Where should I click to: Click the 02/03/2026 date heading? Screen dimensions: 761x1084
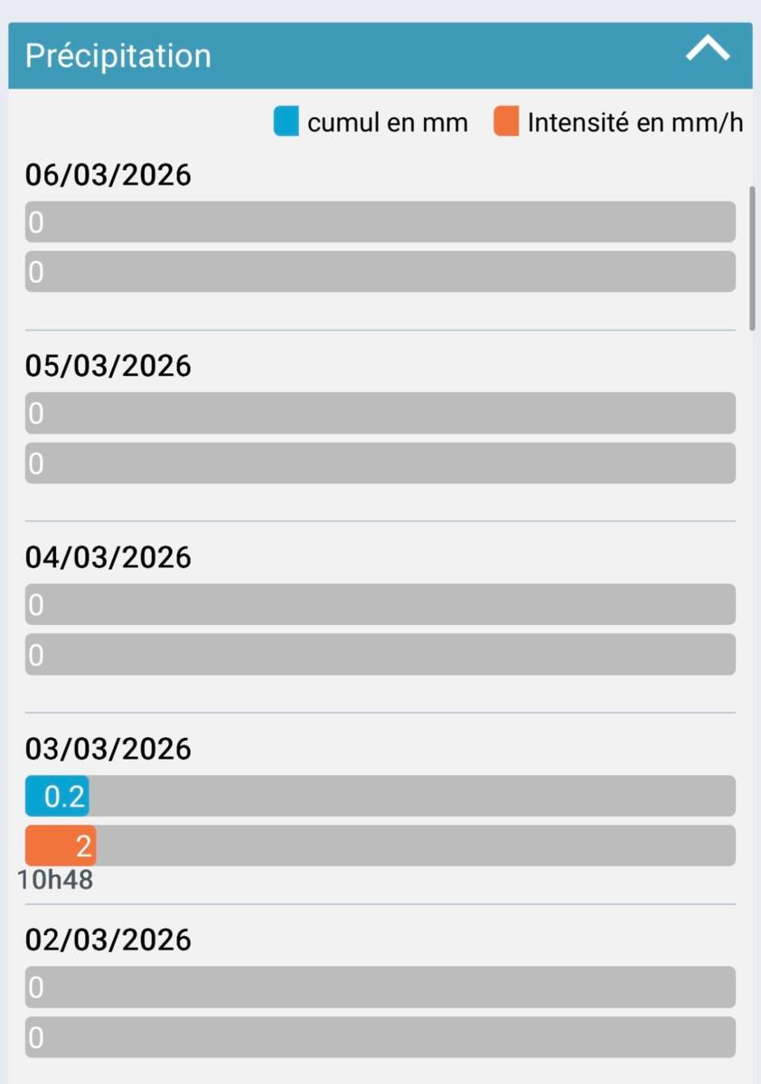click(108, 940)
